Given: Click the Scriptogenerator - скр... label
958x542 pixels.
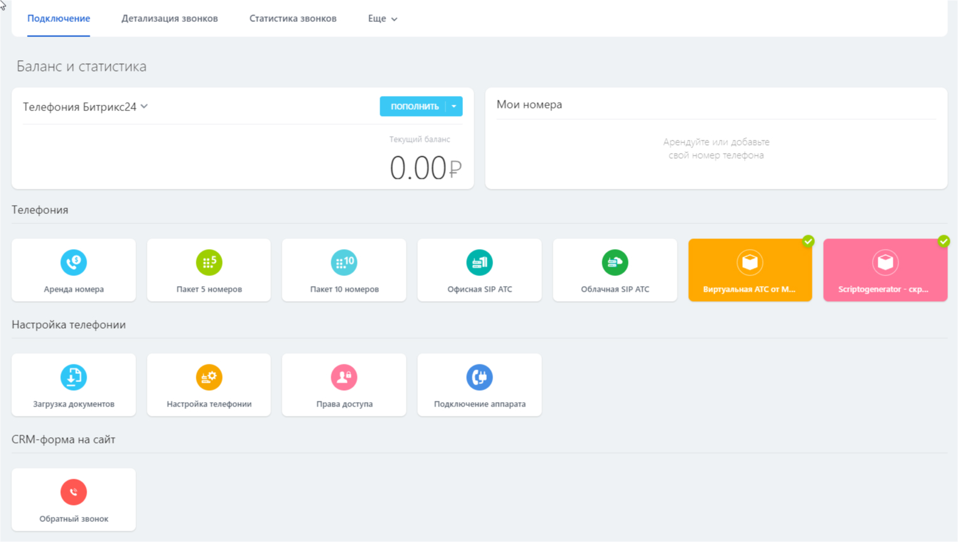Looking at the screenshot, I should 883,289.
